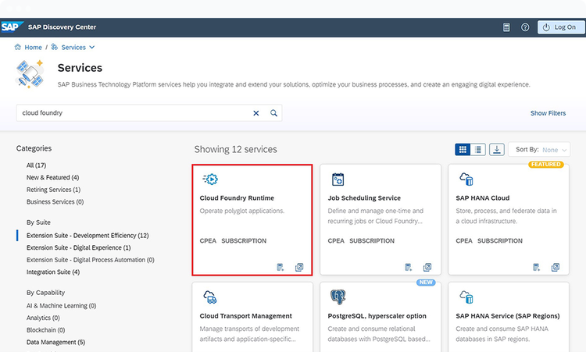Open Cloud Foundry Runtime card title
This screenshot has height=352, width=586.
[x=237, y=198]
